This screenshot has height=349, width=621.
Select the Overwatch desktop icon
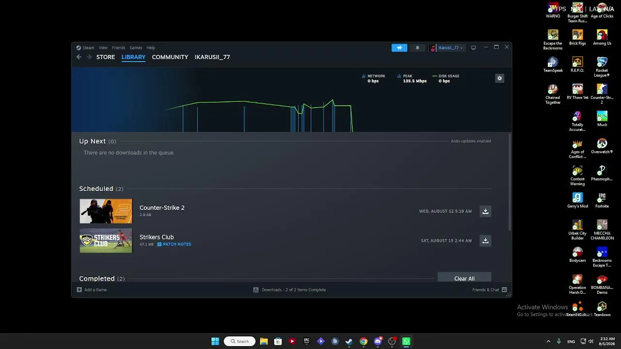[x=602, y=146]
